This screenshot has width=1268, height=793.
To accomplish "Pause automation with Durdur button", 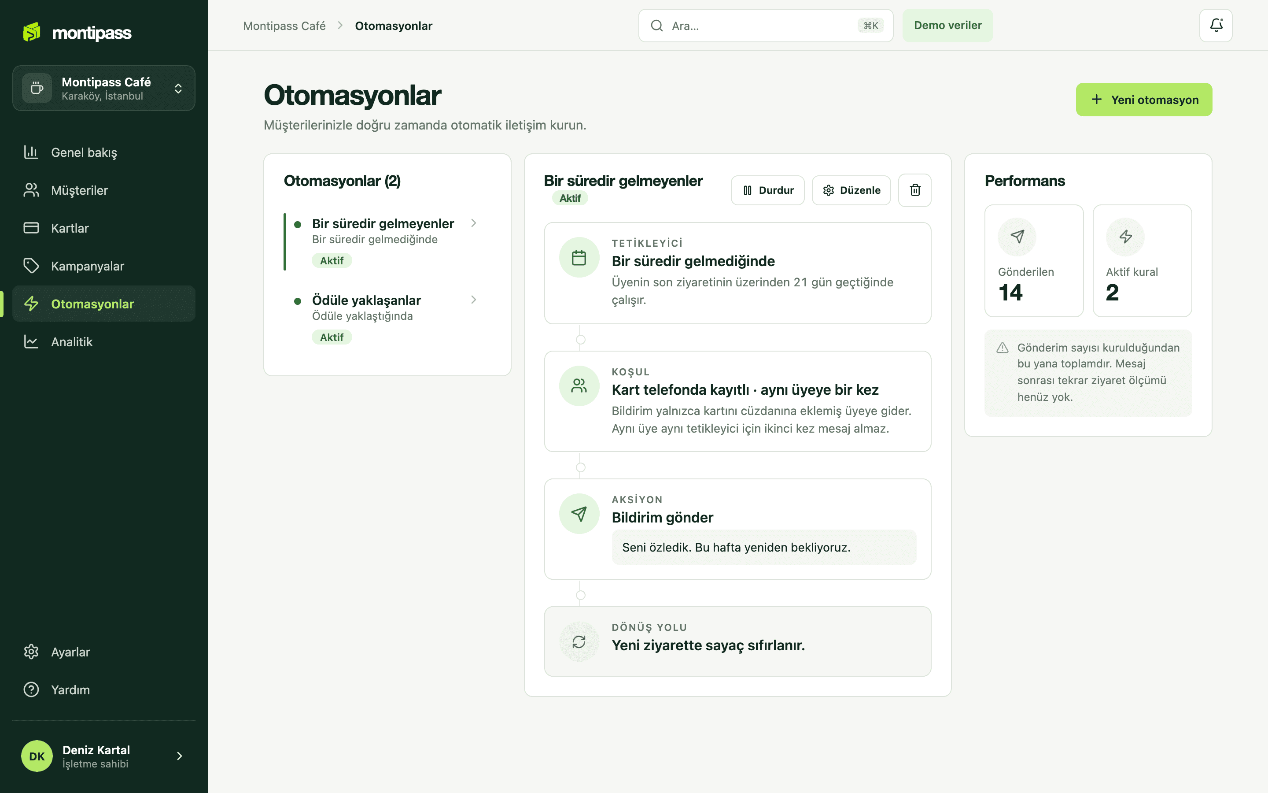I will click(x=767, y=190).
